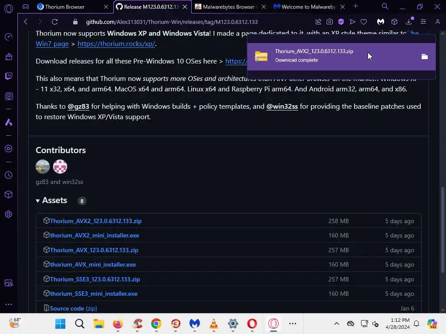Image resolution: width=446 pixels, height=334 pixels.
Task: Search tabs with magnifier icon
Action: (x=385, y=6)
